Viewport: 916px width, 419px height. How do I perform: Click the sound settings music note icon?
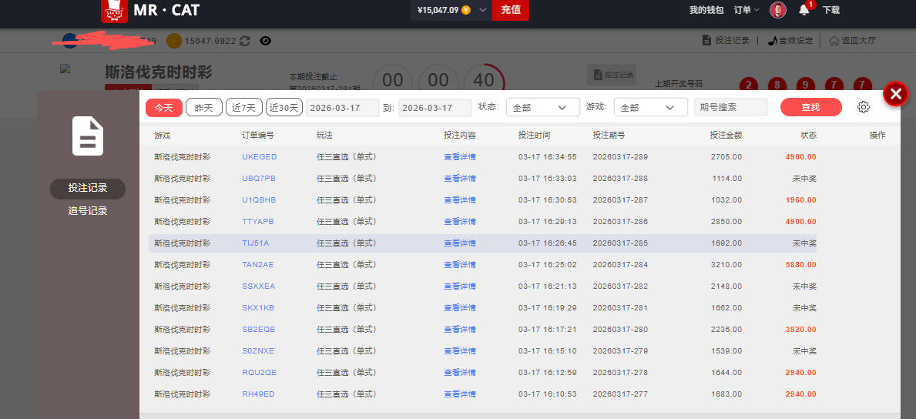[x=772, y=41]
